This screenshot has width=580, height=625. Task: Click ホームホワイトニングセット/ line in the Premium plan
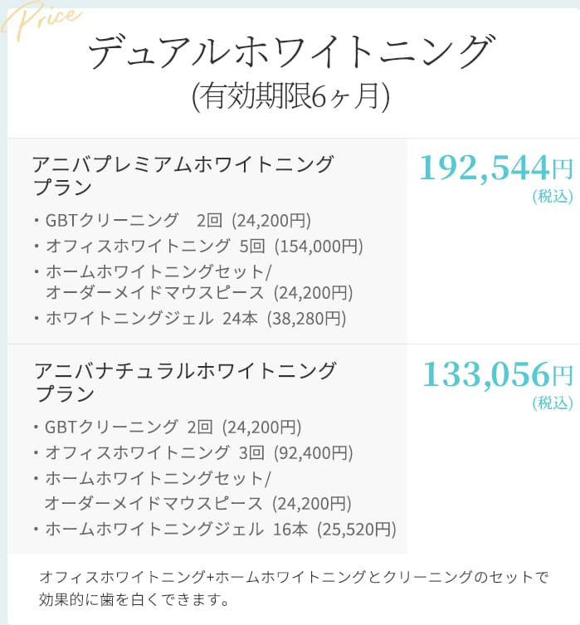158,271
